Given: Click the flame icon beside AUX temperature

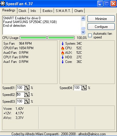Looking at the screenshot, I should 63,53.
